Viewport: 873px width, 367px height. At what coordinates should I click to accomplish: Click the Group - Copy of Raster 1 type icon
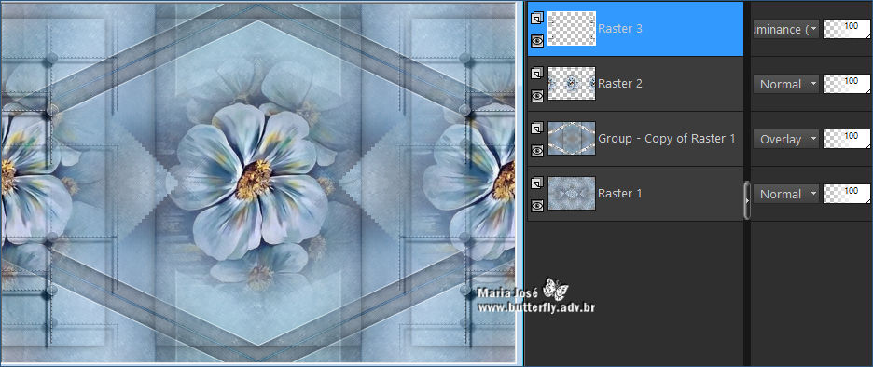536,129
